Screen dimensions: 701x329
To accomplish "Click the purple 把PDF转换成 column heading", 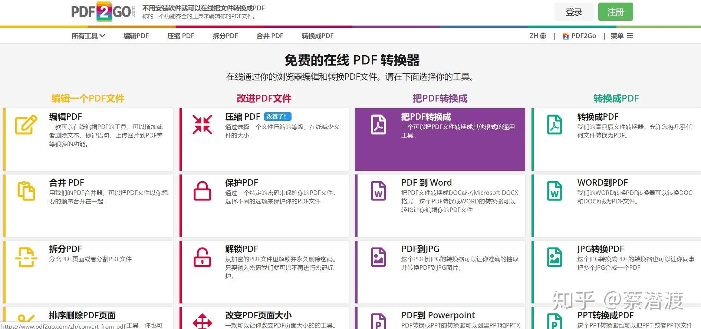I will click(x=440, y=99).
